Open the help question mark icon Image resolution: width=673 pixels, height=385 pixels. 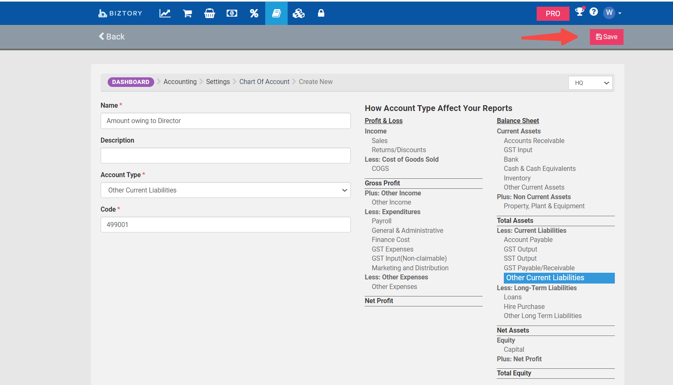[594, 12]
